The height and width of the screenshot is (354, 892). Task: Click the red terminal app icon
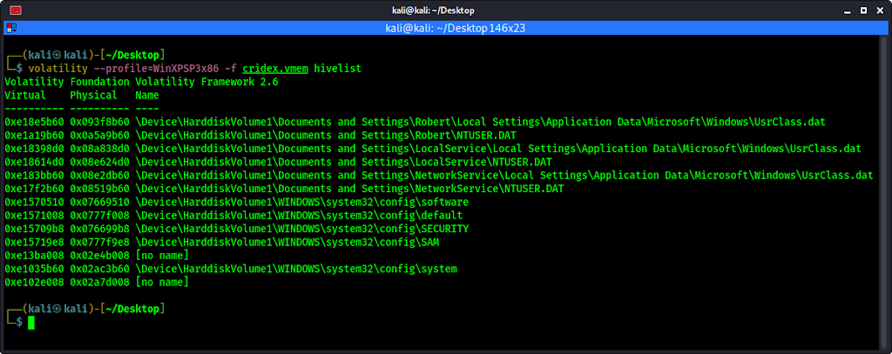click(16, 10)
